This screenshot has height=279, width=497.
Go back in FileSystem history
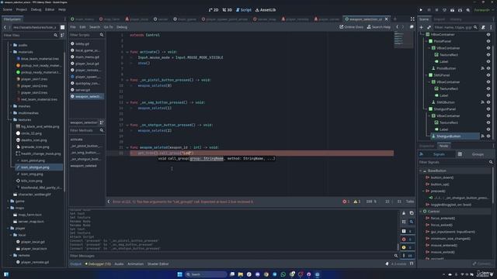(x=5, y=28)
